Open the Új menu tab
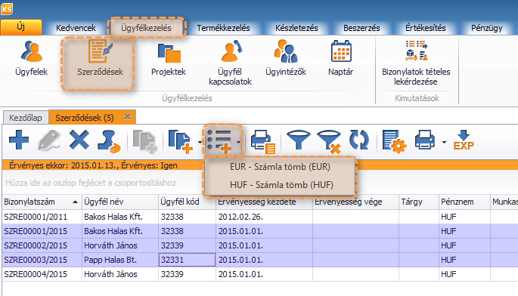The width and height of the screenshot is (518, 296). (21, 27)
